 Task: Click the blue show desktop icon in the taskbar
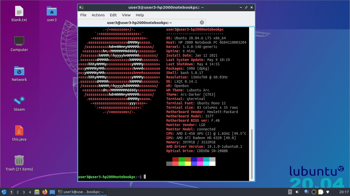52,192
